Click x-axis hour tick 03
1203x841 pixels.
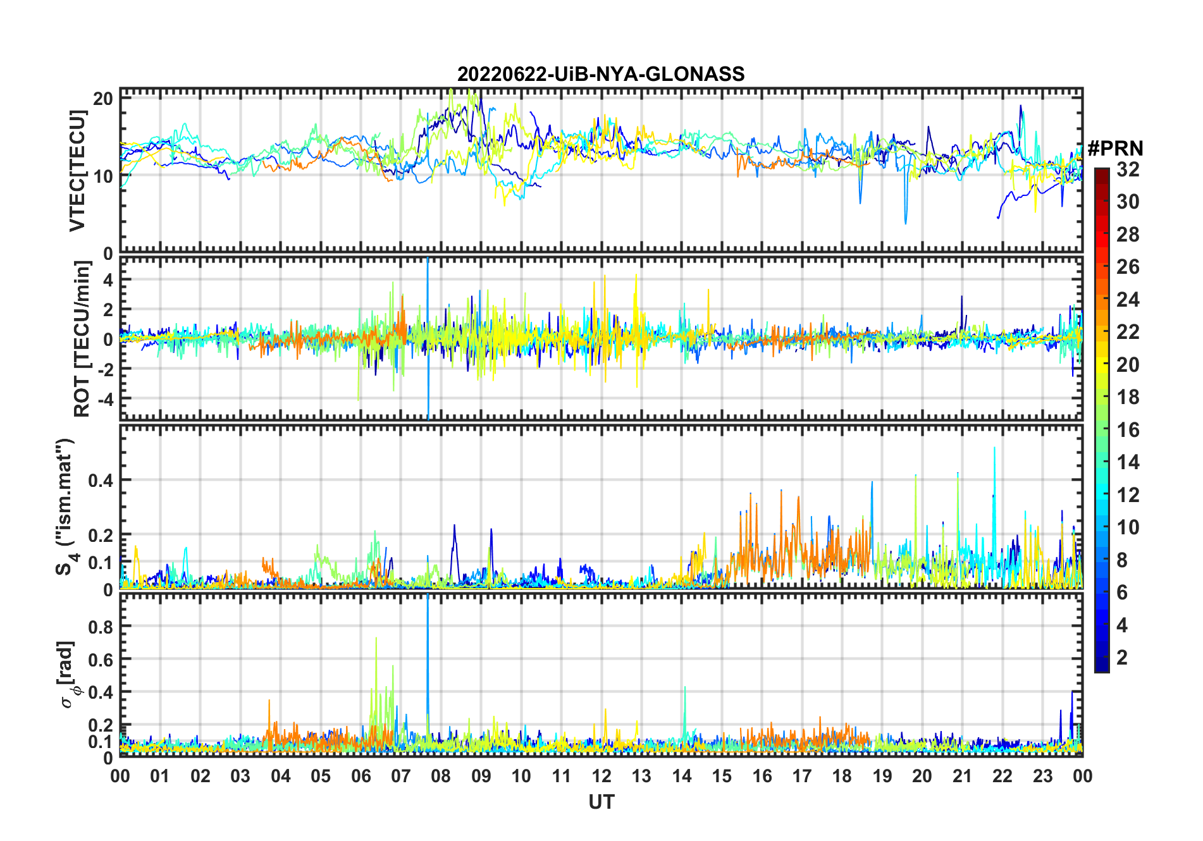pyautogui.click(x=240, y=776)
